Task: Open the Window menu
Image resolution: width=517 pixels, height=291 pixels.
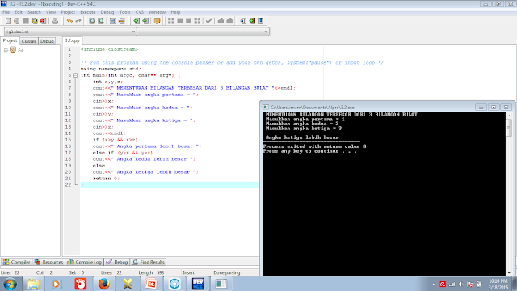Action: click(157, 12)
